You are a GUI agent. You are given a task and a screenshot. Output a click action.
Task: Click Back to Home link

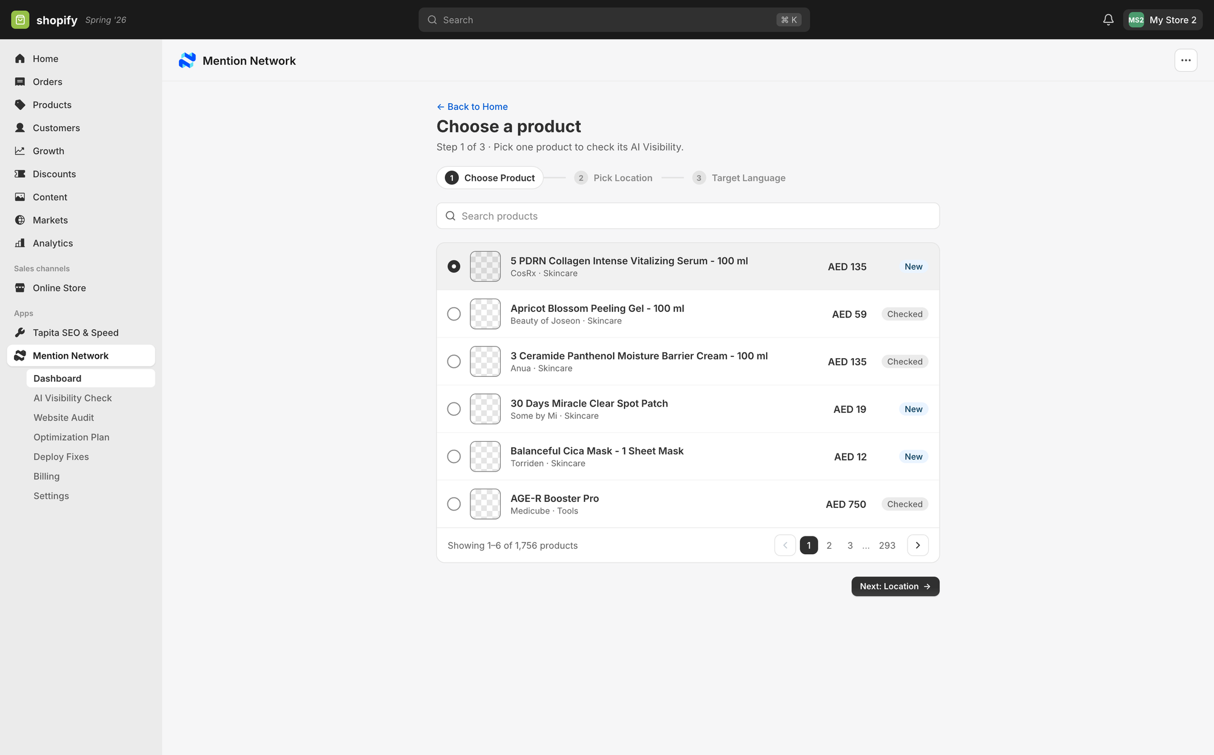point(472,107)
